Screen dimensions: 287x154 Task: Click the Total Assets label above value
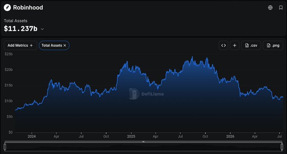click(16, 21)
